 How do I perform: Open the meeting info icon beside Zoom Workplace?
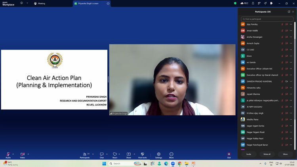tap(22, 3)
